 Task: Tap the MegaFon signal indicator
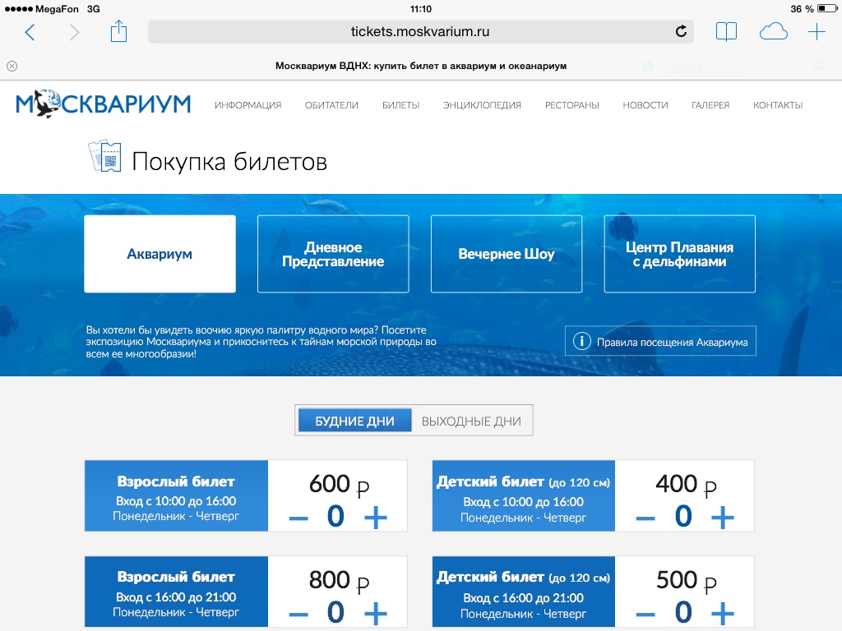[x=41, y=9]
